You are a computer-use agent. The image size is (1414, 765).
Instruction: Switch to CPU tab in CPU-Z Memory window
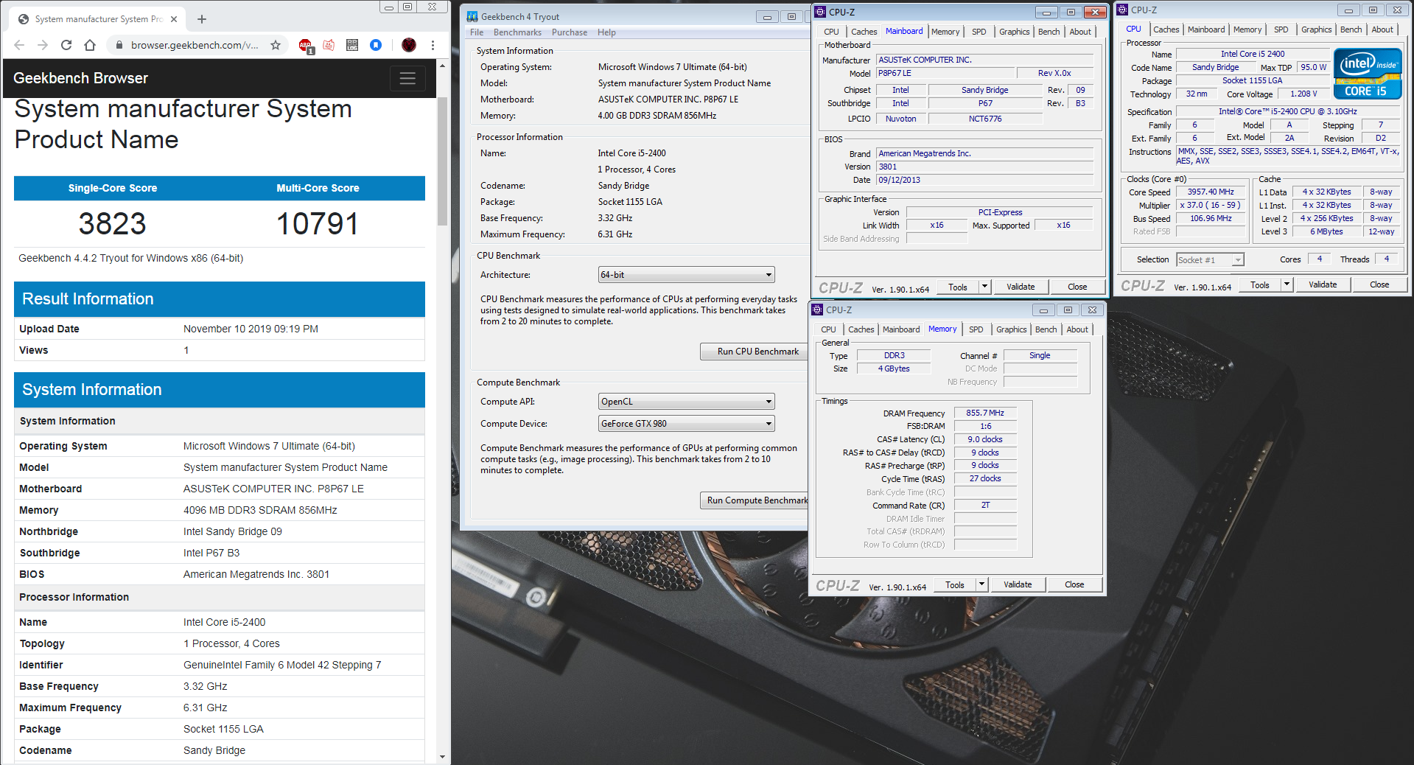tap(828, 329)
